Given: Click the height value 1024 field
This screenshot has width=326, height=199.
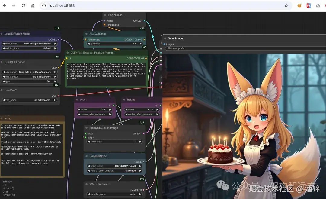Looking at the screenshot, I should (x=142, y=109).
